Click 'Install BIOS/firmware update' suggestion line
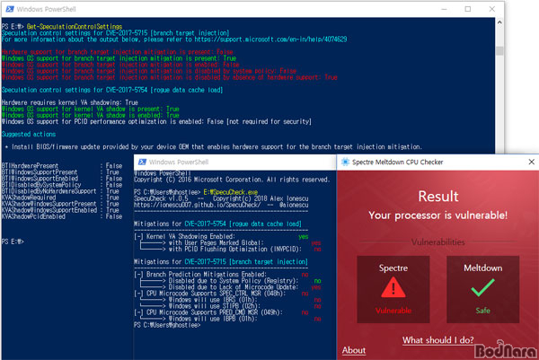This screenshot has width=539, height=360. [213, 147]
